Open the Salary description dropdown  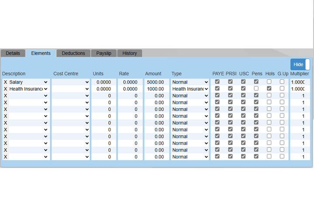click(x=28, y=82)
